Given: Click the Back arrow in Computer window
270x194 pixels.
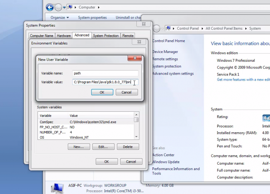Looking at the screenshot, I should [50, 7].
